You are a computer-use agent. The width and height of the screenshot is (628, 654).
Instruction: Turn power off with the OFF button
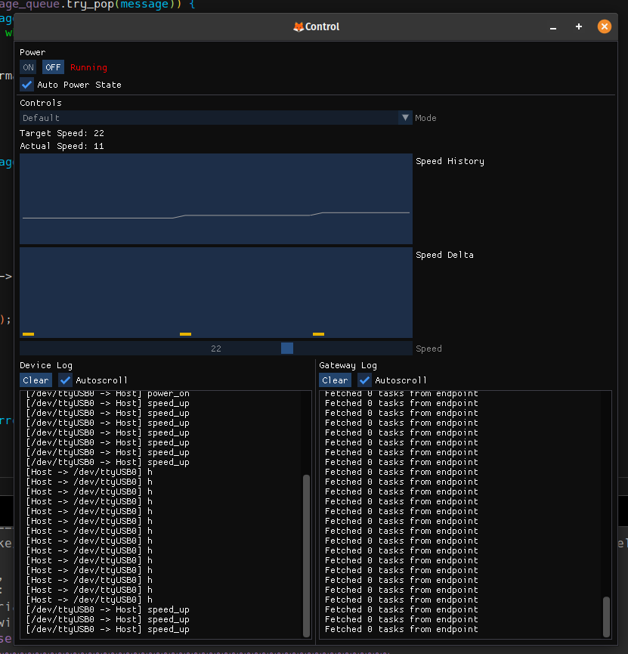click(53, 67)
